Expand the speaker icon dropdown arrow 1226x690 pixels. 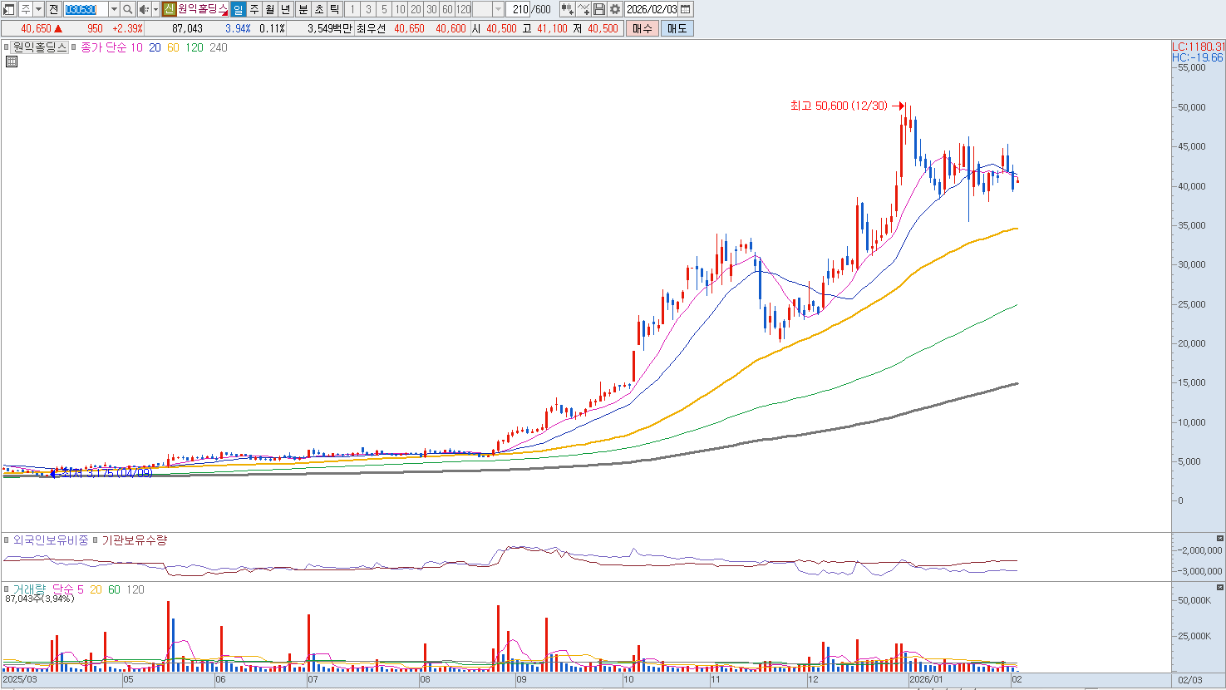pyautogui.click(x=155, y=9)
